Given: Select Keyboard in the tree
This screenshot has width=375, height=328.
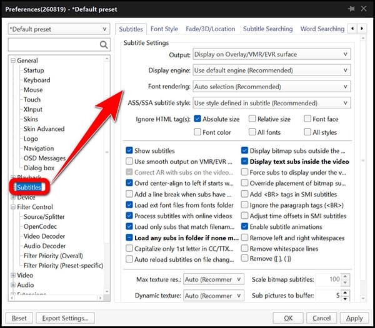Looking at the screenshot, I should tap(37, 80).
